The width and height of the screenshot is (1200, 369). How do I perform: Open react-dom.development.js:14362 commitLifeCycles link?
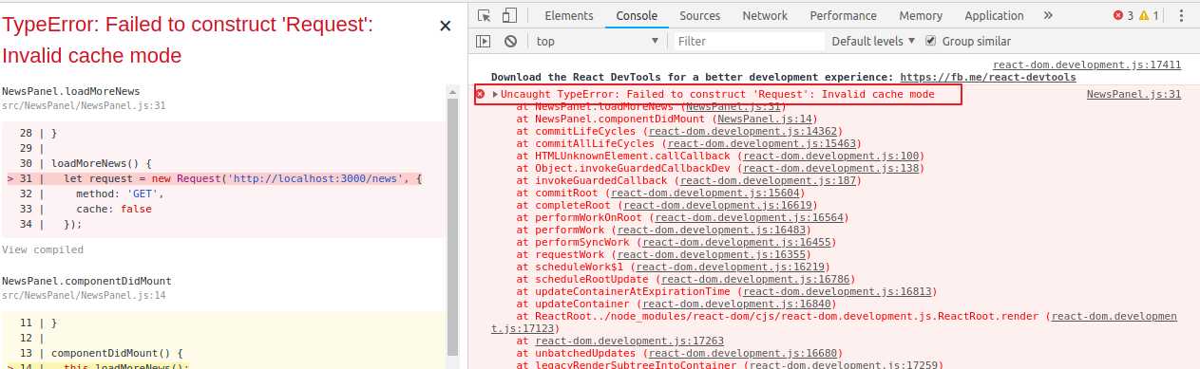coord(744,131)
